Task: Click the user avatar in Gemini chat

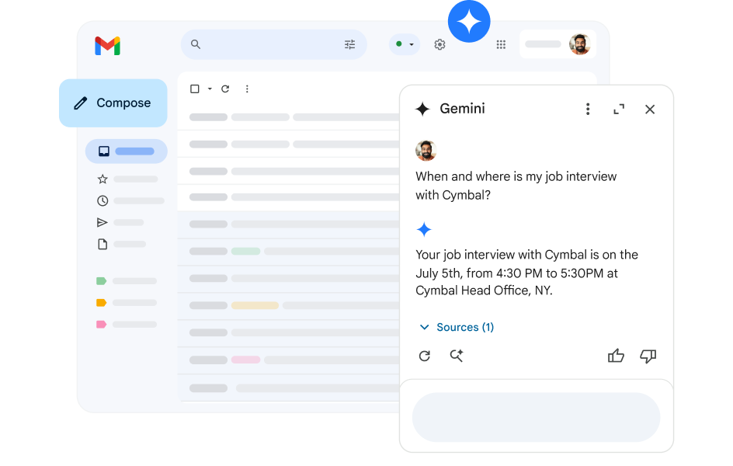Action: [426, 151]
